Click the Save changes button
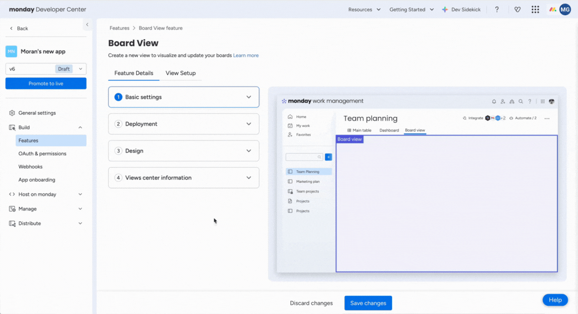This screenshot has height=314, width=578. [x=368, y=303]
